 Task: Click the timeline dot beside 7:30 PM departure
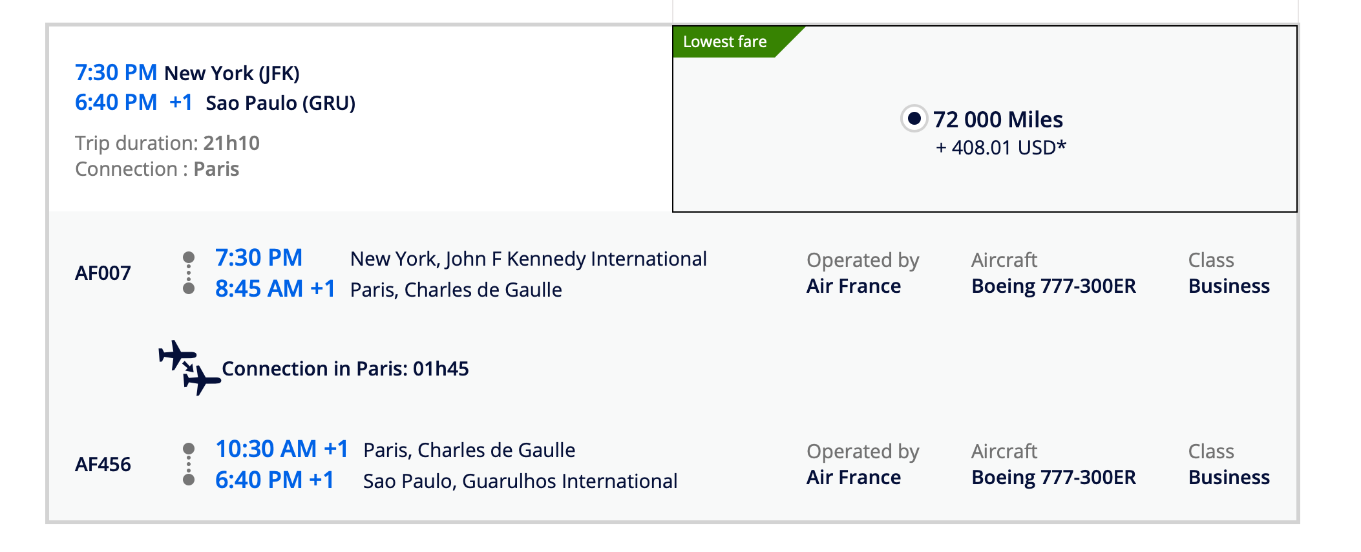pos(188,257)
